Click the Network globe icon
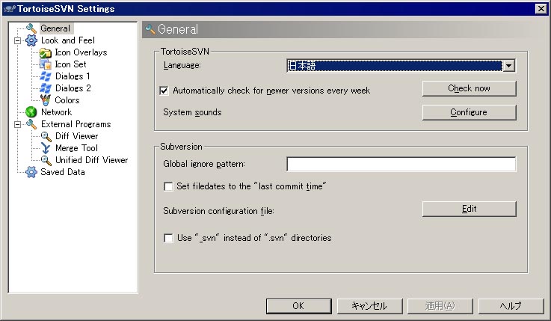 [x=31, y=112]
